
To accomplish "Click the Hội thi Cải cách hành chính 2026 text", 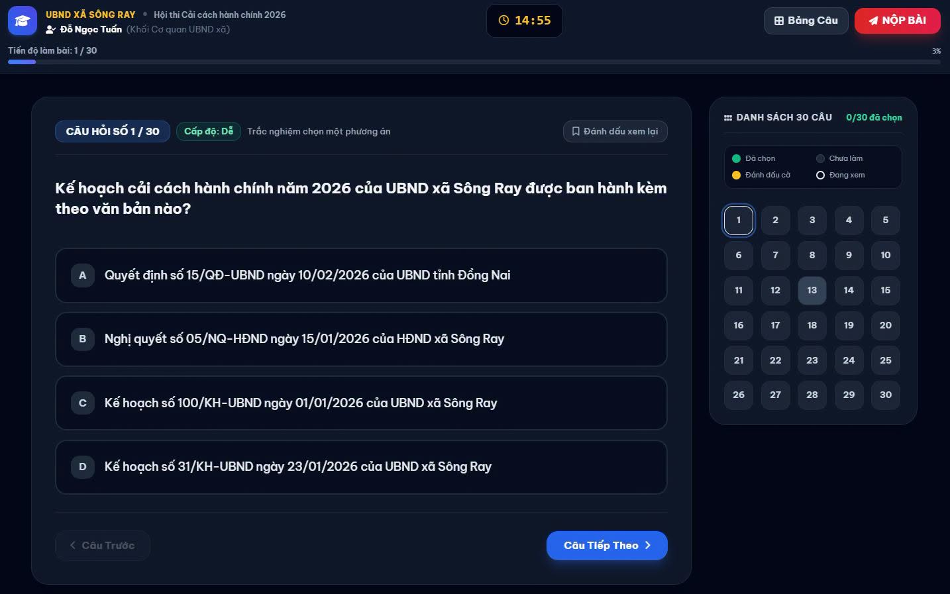I will point(220,15).
